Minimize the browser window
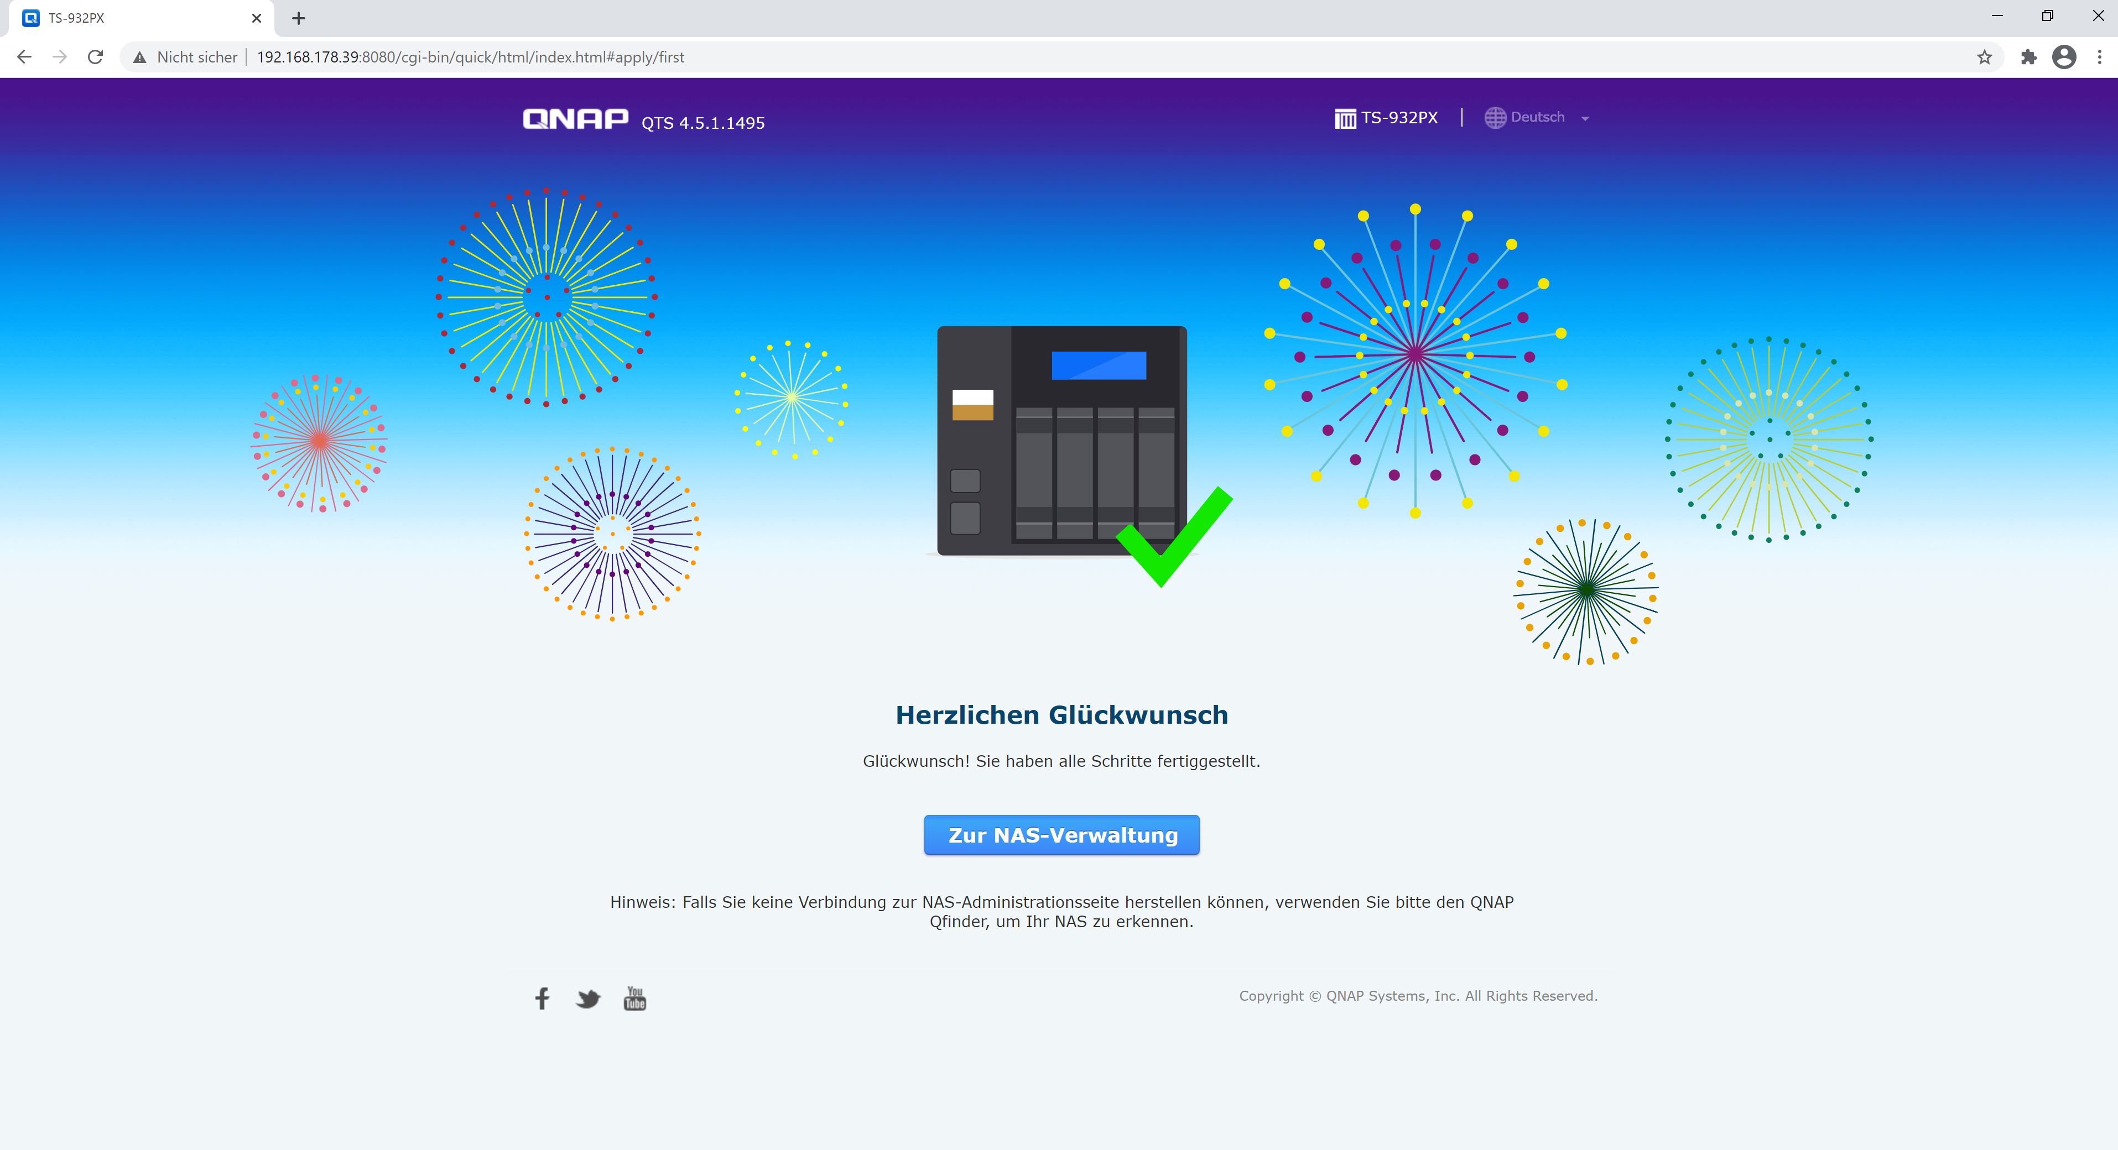Viewport: 2118px width, 1150px height. (x=1997, y=15)
